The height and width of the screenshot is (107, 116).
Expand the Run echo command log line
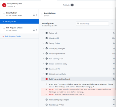click(50, 84)
